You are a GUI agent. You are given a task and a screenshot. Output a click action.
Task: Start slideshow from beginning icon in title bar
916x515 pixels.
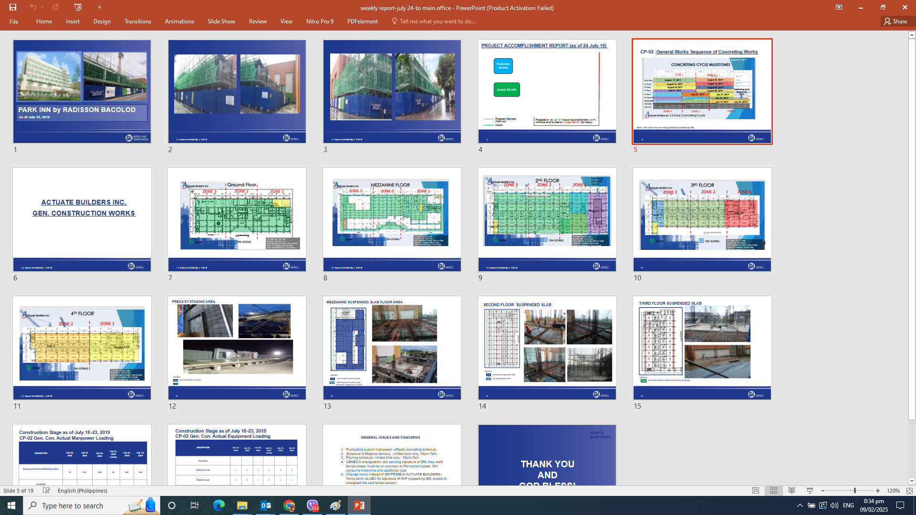(x=78, y=7)
